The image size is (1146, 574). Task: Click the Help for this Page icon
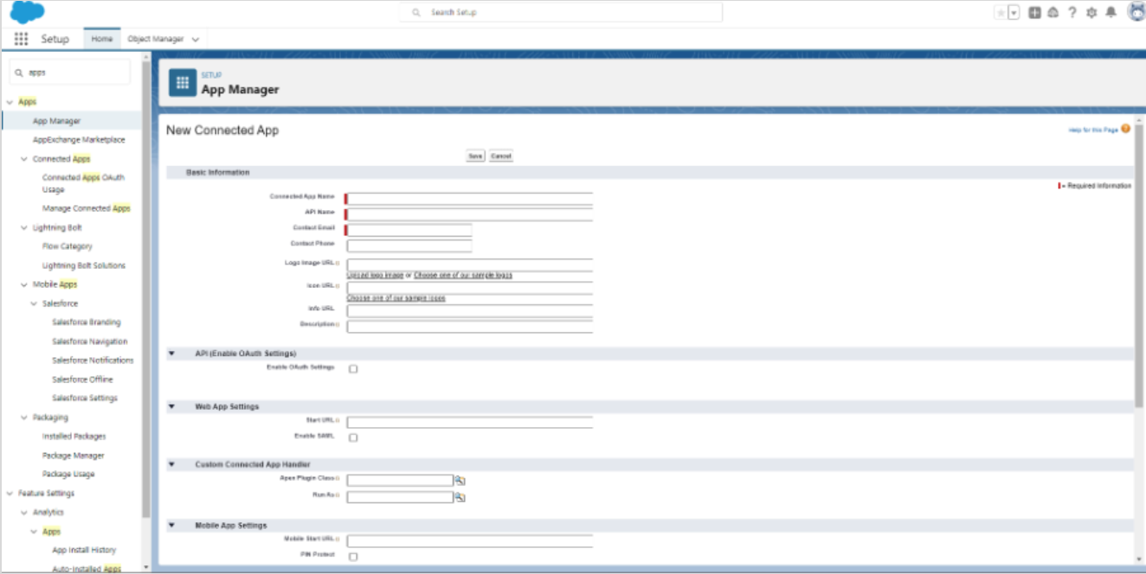click(1125, 129)
